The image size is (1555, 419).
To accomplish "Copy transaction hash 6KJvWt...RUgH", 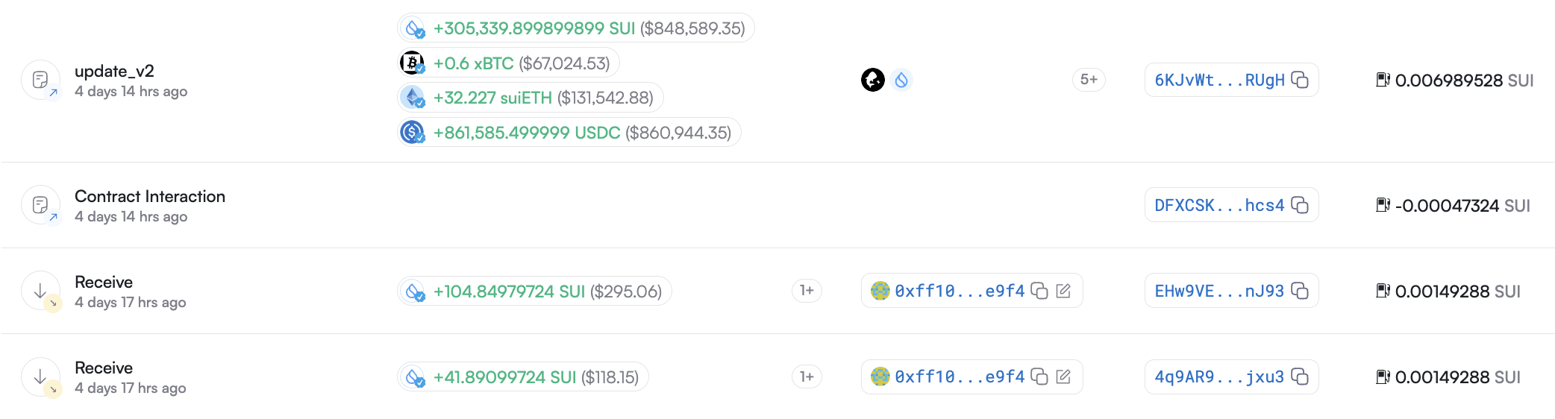I will (1300, 80).
